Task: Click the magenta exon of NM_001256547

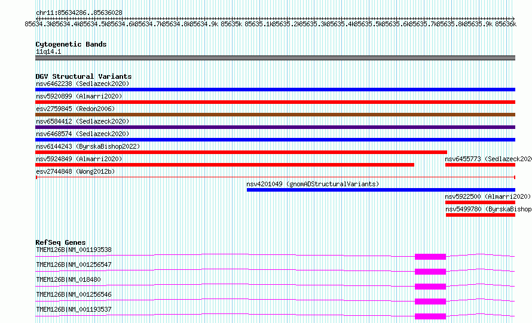Action: coord(430,272)
